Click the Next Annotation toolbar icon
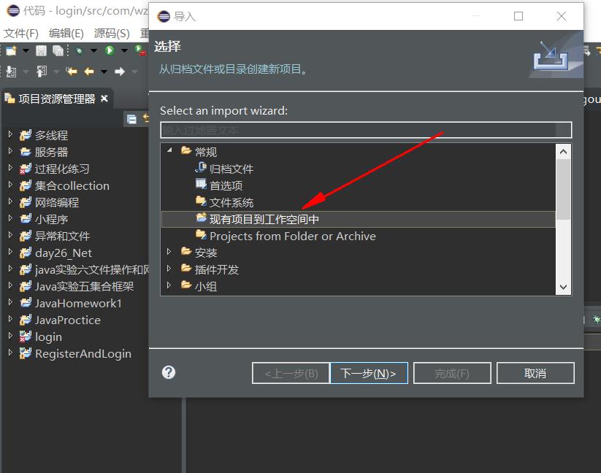This screenshot has height=473, width=601. click(11, 72)
